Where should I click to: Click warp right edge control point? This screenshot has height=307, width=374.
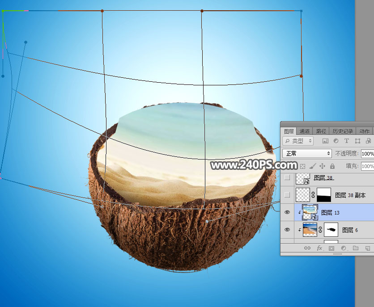(301, 76)
